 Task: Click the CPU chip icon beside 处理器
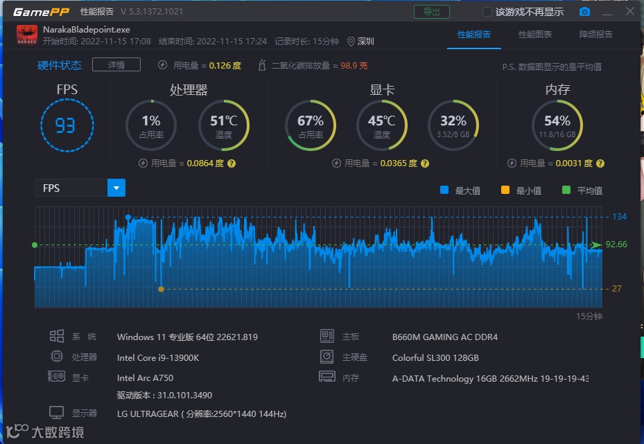[x=57, y=356]
